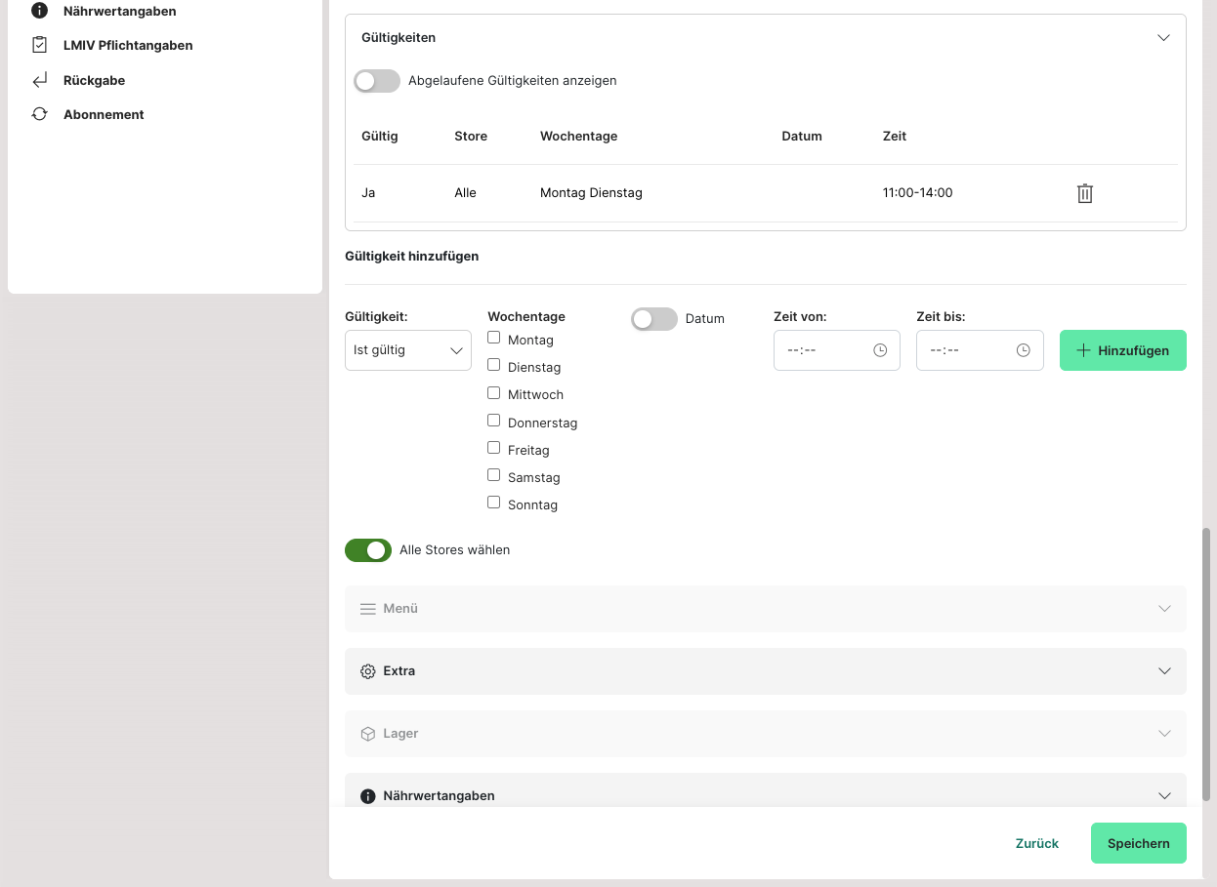Enable showing expired validities toggle

377,81
